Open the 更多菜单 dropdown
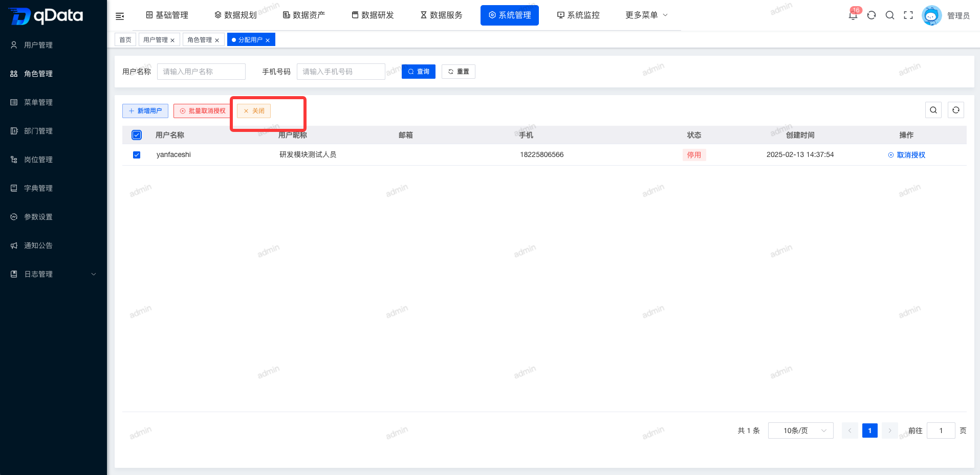Viewport: 980px width, 475px height. pyautogui.click(x=646, y=15)
